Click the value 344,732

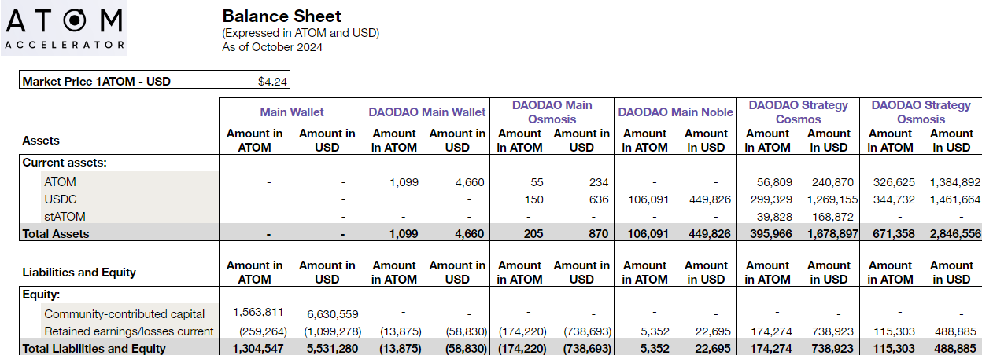893,199
